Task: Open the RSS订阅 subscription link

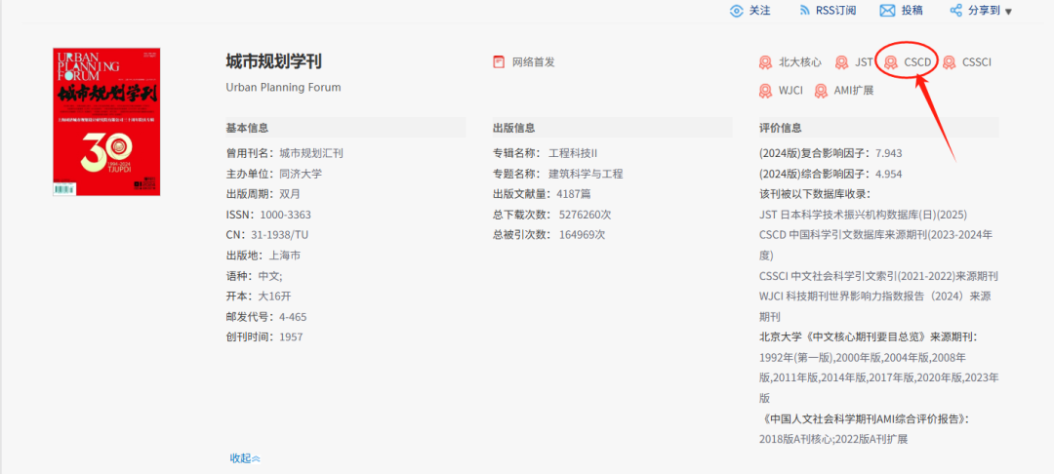Action: point(836,11)
